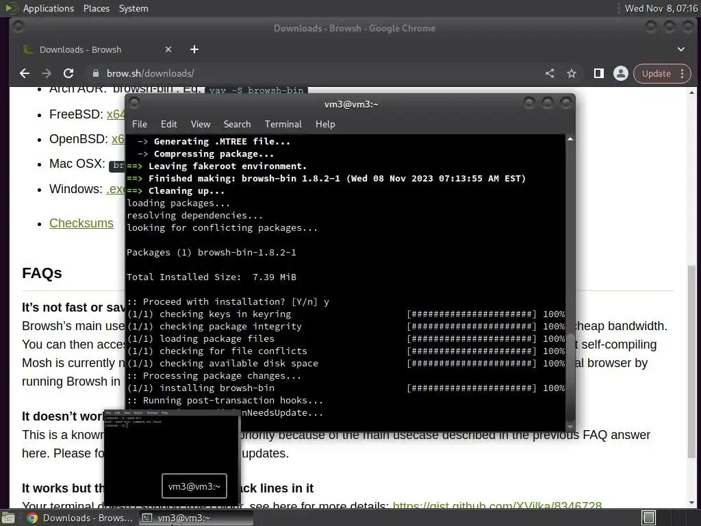Click the Chrome forward arrow
Screen dimensions: 701x526
(47, 73)
